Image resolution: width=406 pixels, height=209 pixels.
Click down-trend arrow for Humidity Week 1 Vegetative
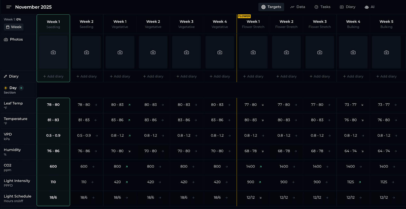tap(129, 151)
